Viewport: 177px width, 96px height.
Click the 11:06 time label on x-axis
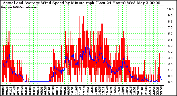coord(76,91)
